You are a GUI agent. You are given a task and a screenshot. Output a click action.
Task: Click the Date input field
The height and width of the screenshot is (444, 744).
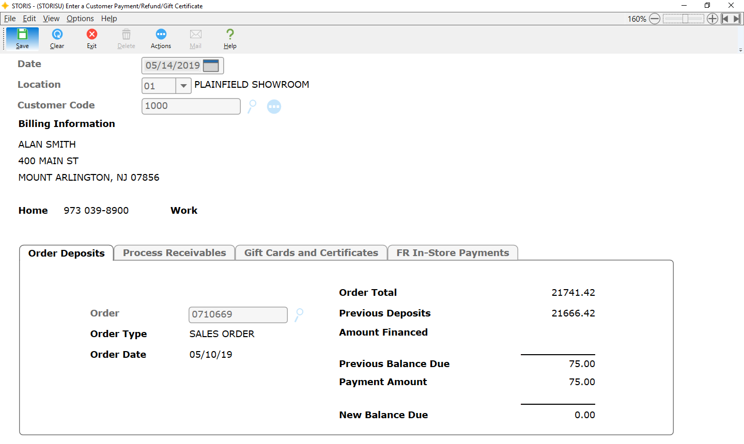(173, 66)
